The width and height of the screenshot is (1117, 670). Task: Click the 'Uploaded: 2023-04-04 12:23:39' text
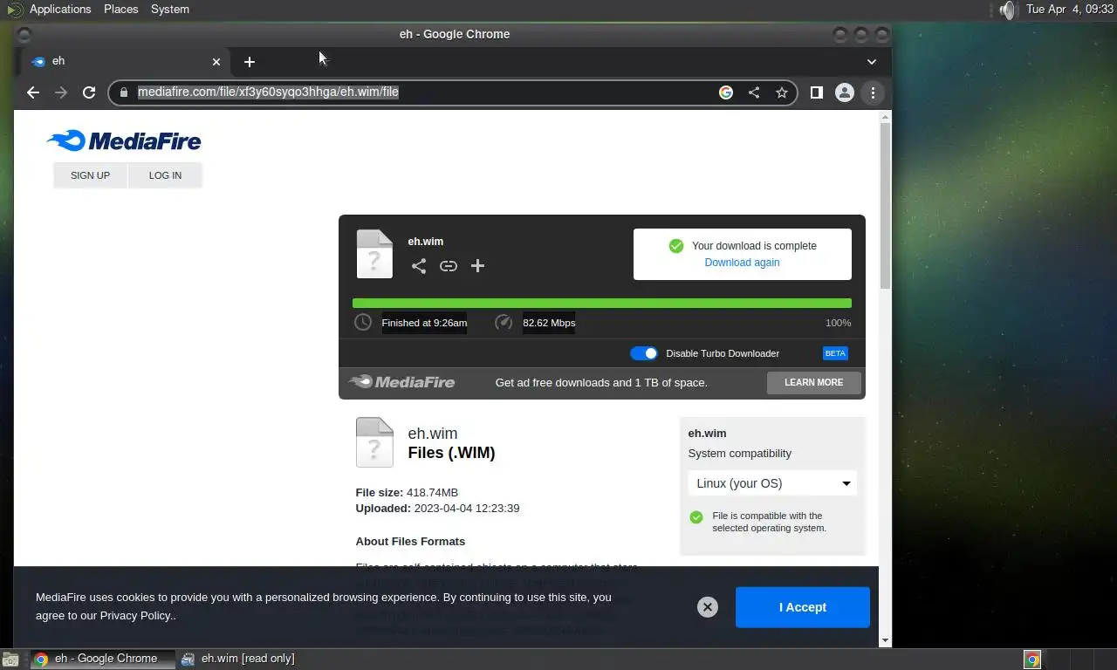tap(437, 508)
